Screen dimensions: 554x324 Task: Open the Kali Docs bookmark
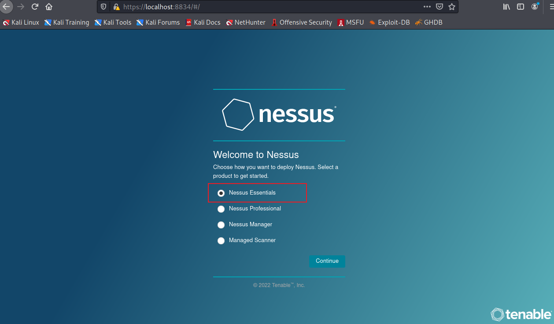(203, 22)
